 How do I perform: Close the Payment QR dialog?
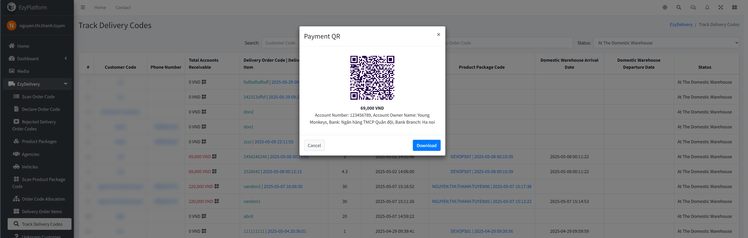[x=439, y=35]
